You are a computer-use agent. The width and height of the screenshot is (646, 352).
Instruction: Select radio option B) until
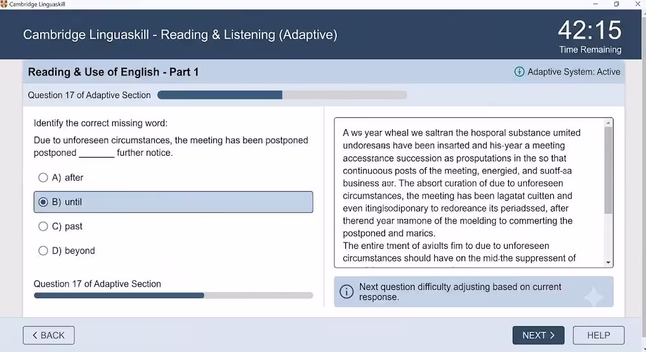tap(43, 202)
